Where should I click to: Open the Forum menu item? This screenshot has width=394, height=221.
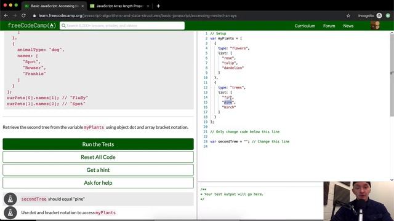tap(329, 26)
